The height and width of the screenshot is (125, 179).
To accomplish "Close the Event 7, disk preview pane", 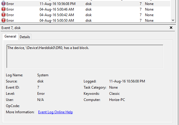I will click(171, 28).
